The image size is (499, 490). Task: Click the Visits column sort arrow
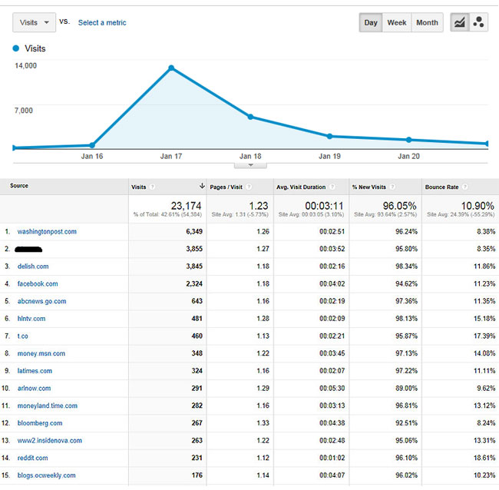pyautogui.click(x=202, y=186)
